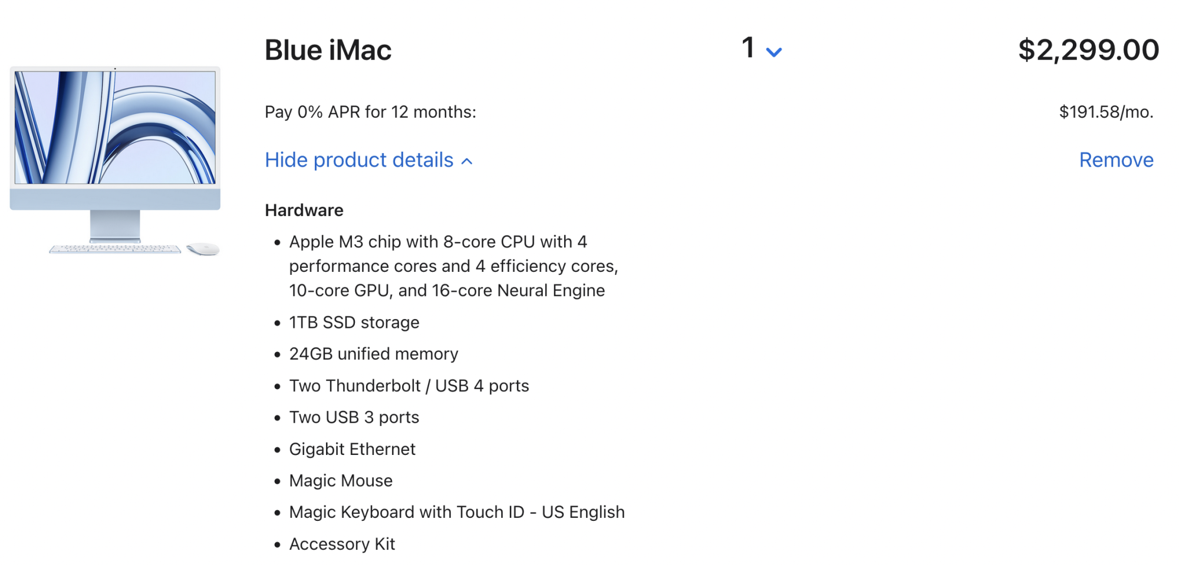This screenshot has width=1179, height=565.
Task: Click the Two USB 3 ports item
Action: tap(354, 417)
